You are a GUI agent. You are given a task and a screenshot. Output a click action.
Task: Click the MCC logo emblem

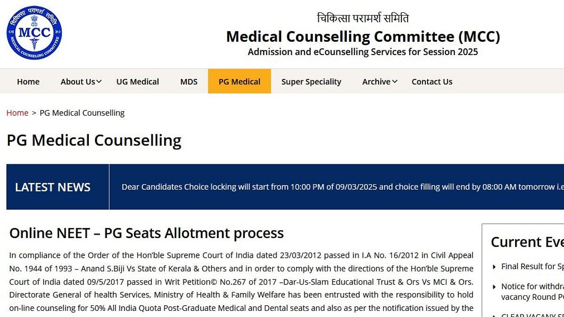coord(34,32)
